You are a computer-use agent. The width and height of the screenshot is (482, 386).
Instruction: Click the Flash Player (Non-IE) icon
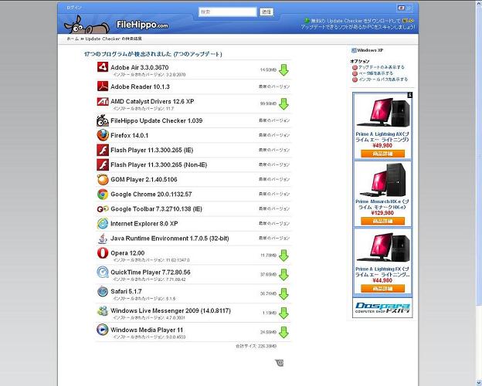pos(103,164)
